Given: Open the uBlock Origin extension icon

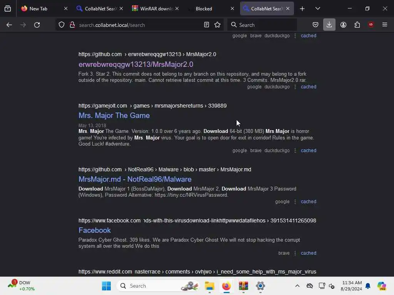Looking at the screenshot, I should pyautogui.click(x=371, y=25).
